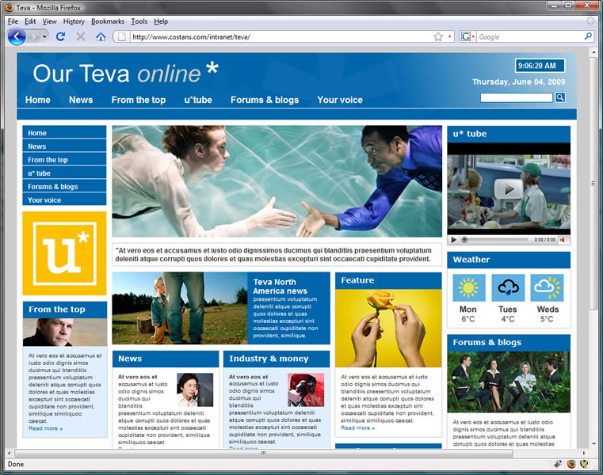The image size is (603, 475).
Task: Open Forums & blogs in top navigation
Action: pos(265,100)
